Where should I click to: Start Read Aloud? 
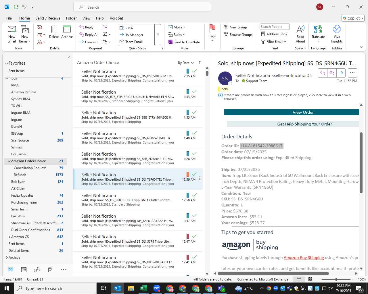(300, 34)
